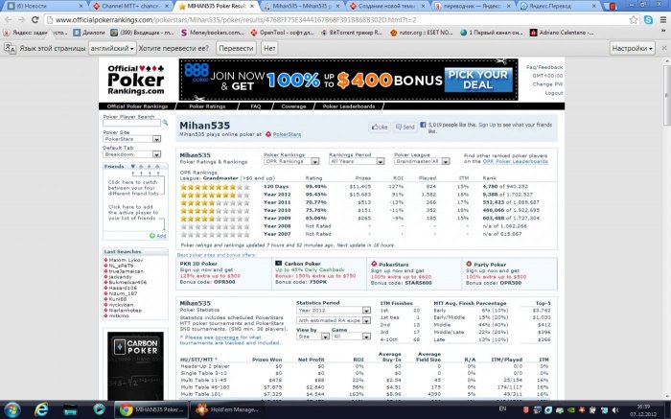This screenshot has width=671, height=419.
Task: Expand the Poker League Grandmaster dropdown
Action: coord(422,161)
